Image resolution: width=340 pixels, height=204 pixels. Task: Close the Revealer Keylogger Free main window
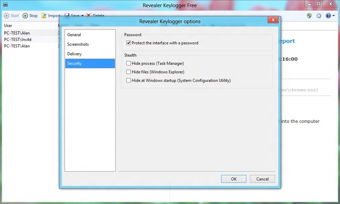331,3
